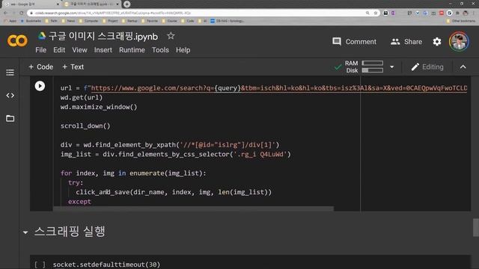Open the Comment panel

[x=354, y=42]
